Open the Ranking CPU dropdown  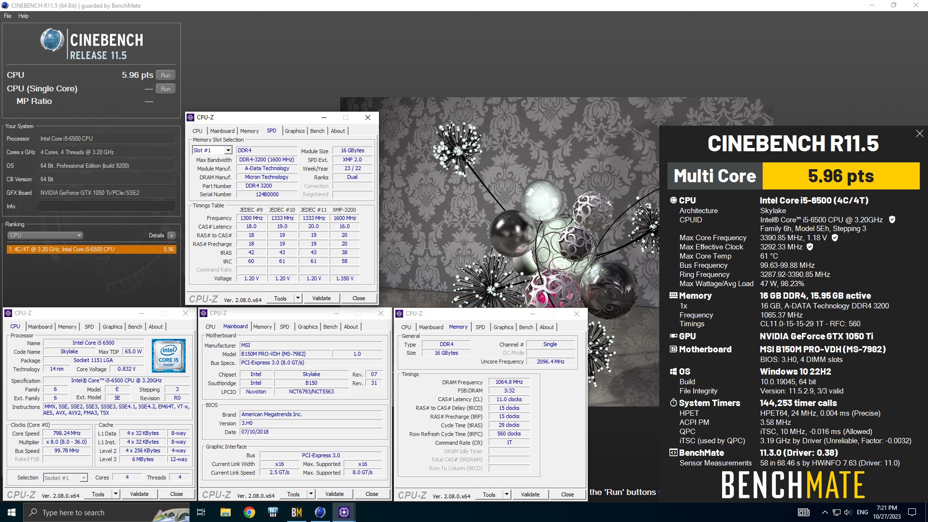click(x=45, y=235)
